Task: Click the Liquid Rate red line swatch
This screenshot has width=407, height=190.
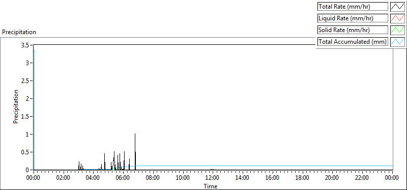Action: click(x=398, y=18)
